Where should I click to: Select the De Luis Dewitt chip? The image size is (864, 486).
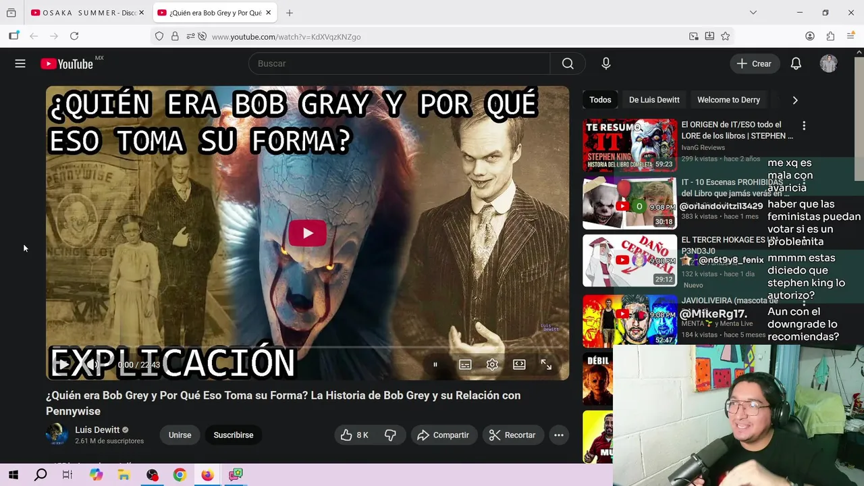654,100
